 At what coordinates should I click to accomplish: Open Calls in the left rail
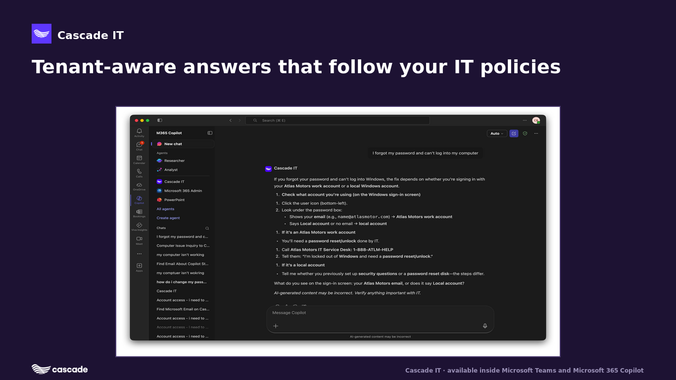pos(139,173)
